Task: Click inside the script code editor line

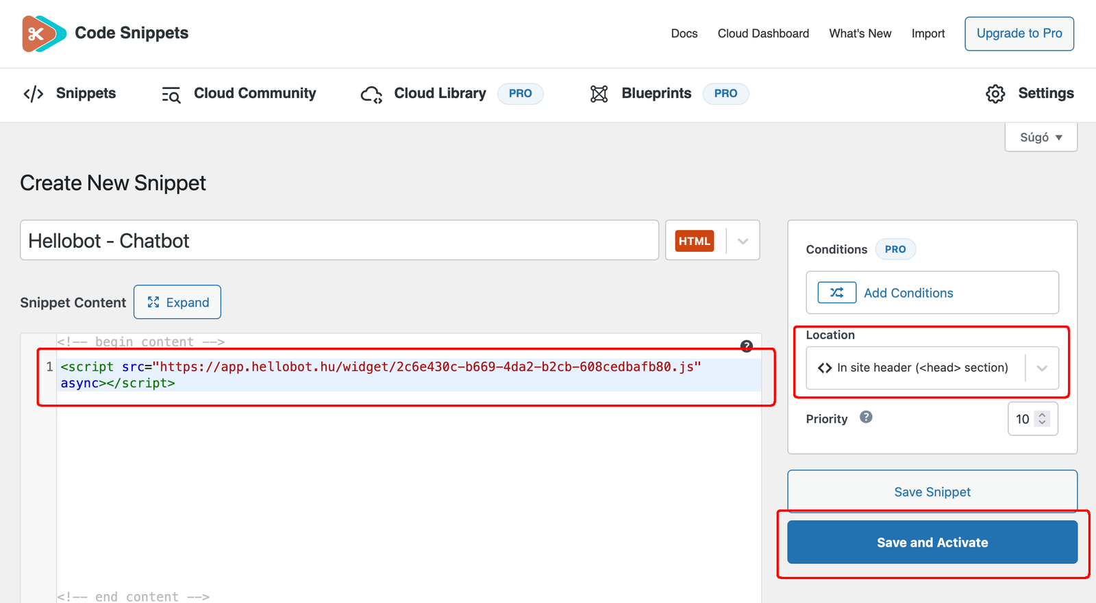Action: [410, 375]
